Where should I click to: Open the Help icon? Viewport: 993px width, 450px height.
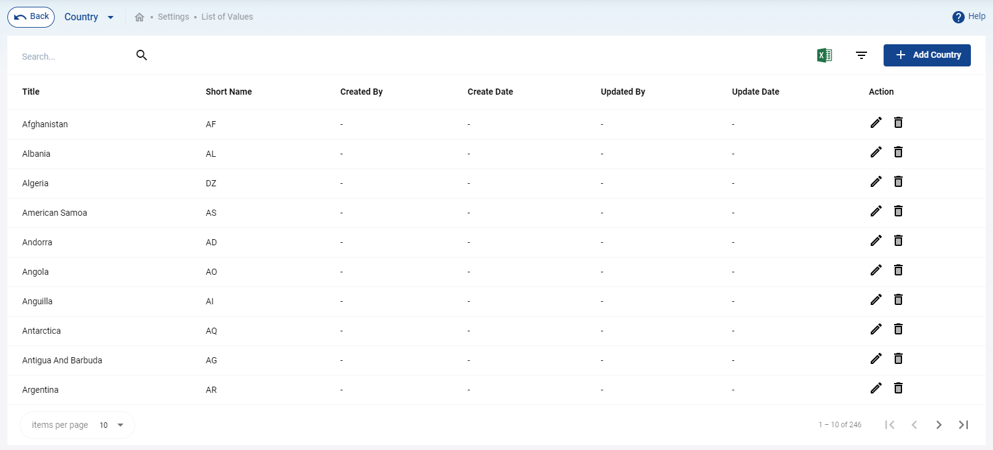[x=959, y=17]
